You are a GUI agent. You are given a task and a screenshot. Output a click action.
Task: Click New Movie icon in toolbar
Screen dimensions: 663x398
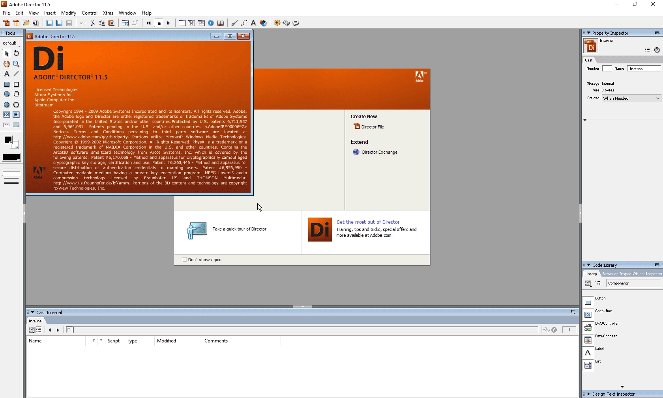pyautogui.click(x=6, y=23)
